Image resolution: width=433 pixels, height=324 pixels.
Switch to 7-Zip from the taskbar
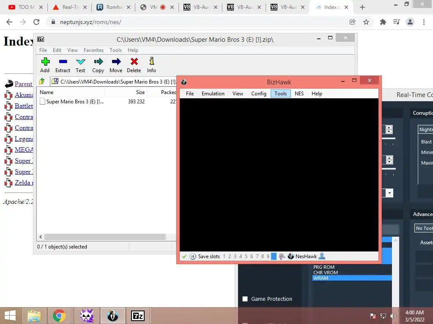click(138, 316)
